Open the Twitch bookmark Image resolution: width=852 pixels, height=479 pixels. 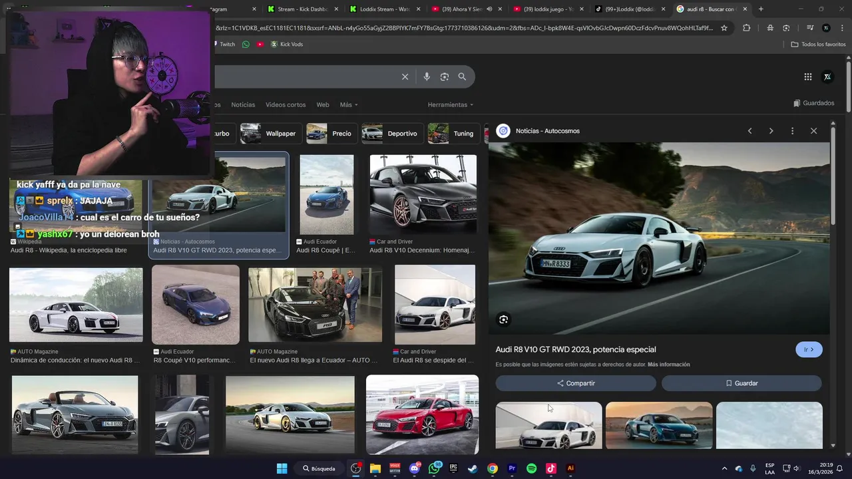pyautogui.click(x=224, y=45)
